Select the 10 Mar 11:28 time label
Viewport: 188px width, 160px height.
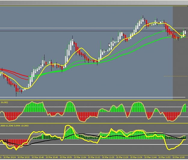[122, 157]
